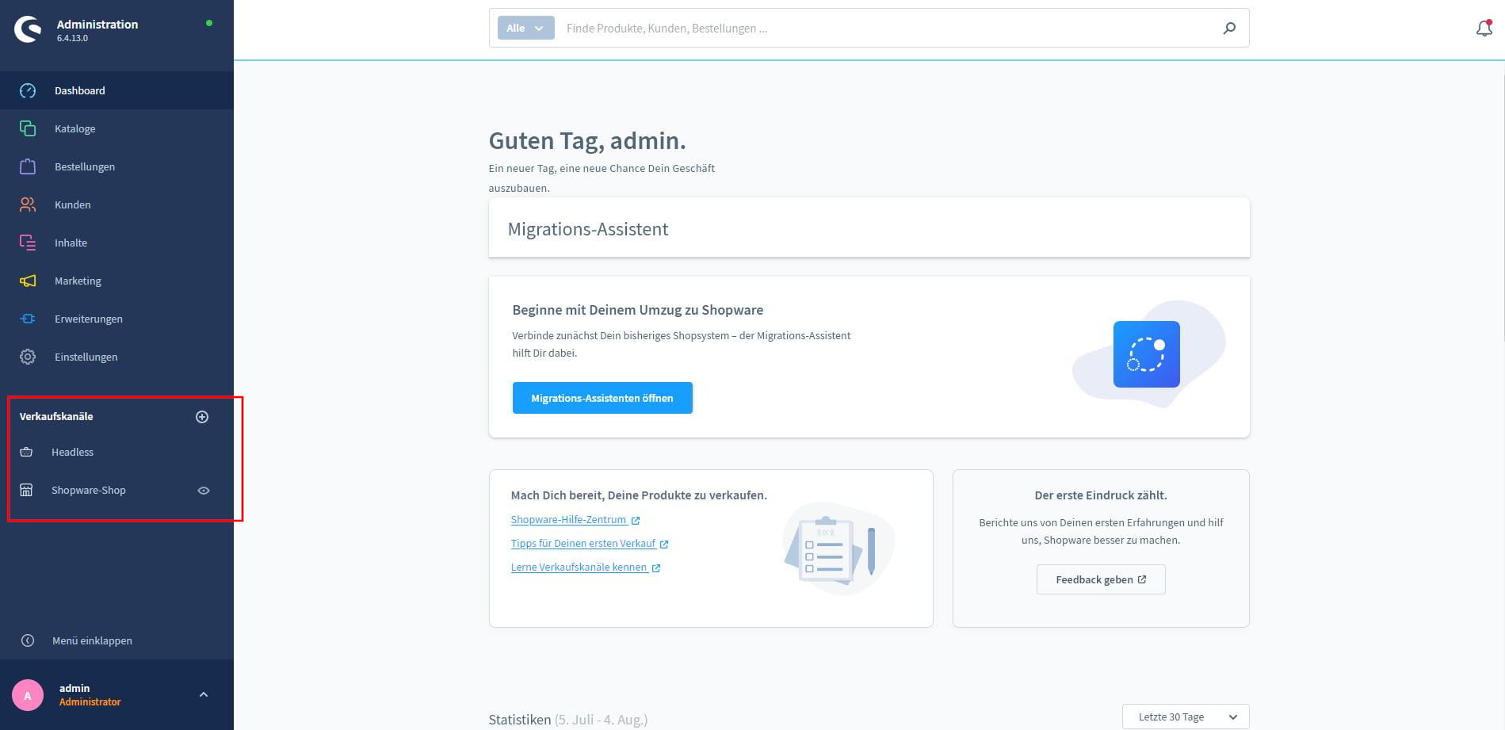This screenshot has height=730, width=1505.
Task: Click the Feedback geben button
Action: [x=1101, y=579]
